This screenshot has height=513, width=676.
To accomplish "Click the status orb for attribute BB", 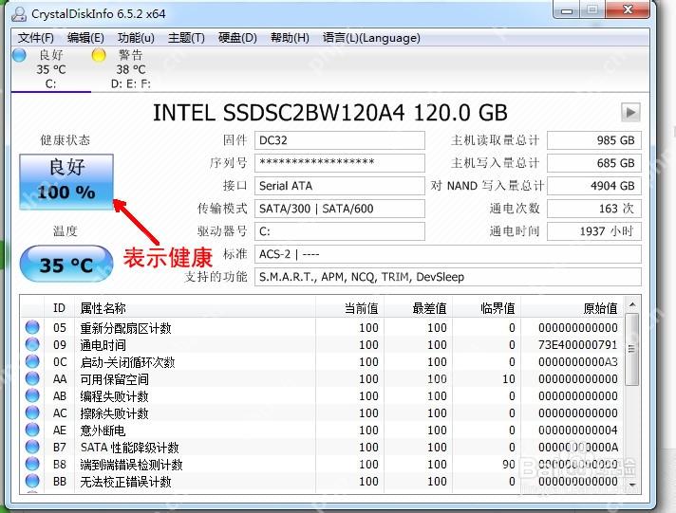I will 32,481.
